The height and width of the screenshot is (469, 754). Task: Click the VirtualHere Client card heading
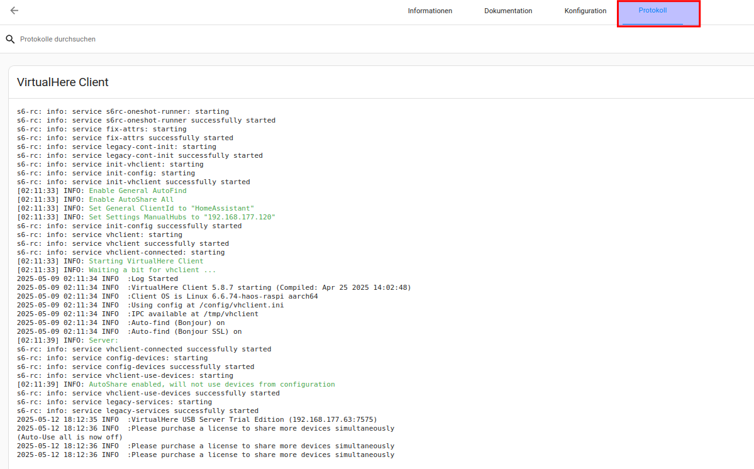tap(63, 82)
